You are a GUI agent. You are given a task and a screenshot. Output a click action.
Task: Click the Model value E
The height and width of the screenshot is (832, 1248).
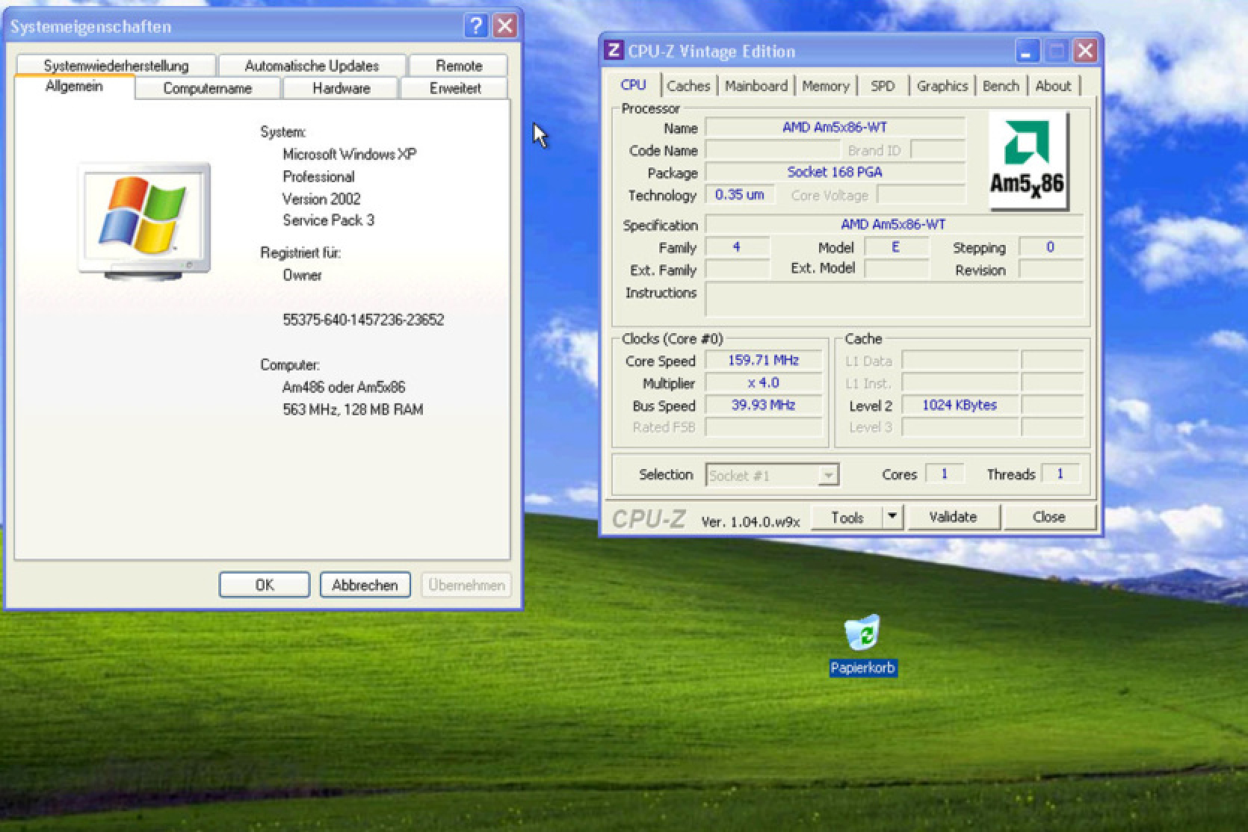896,247
